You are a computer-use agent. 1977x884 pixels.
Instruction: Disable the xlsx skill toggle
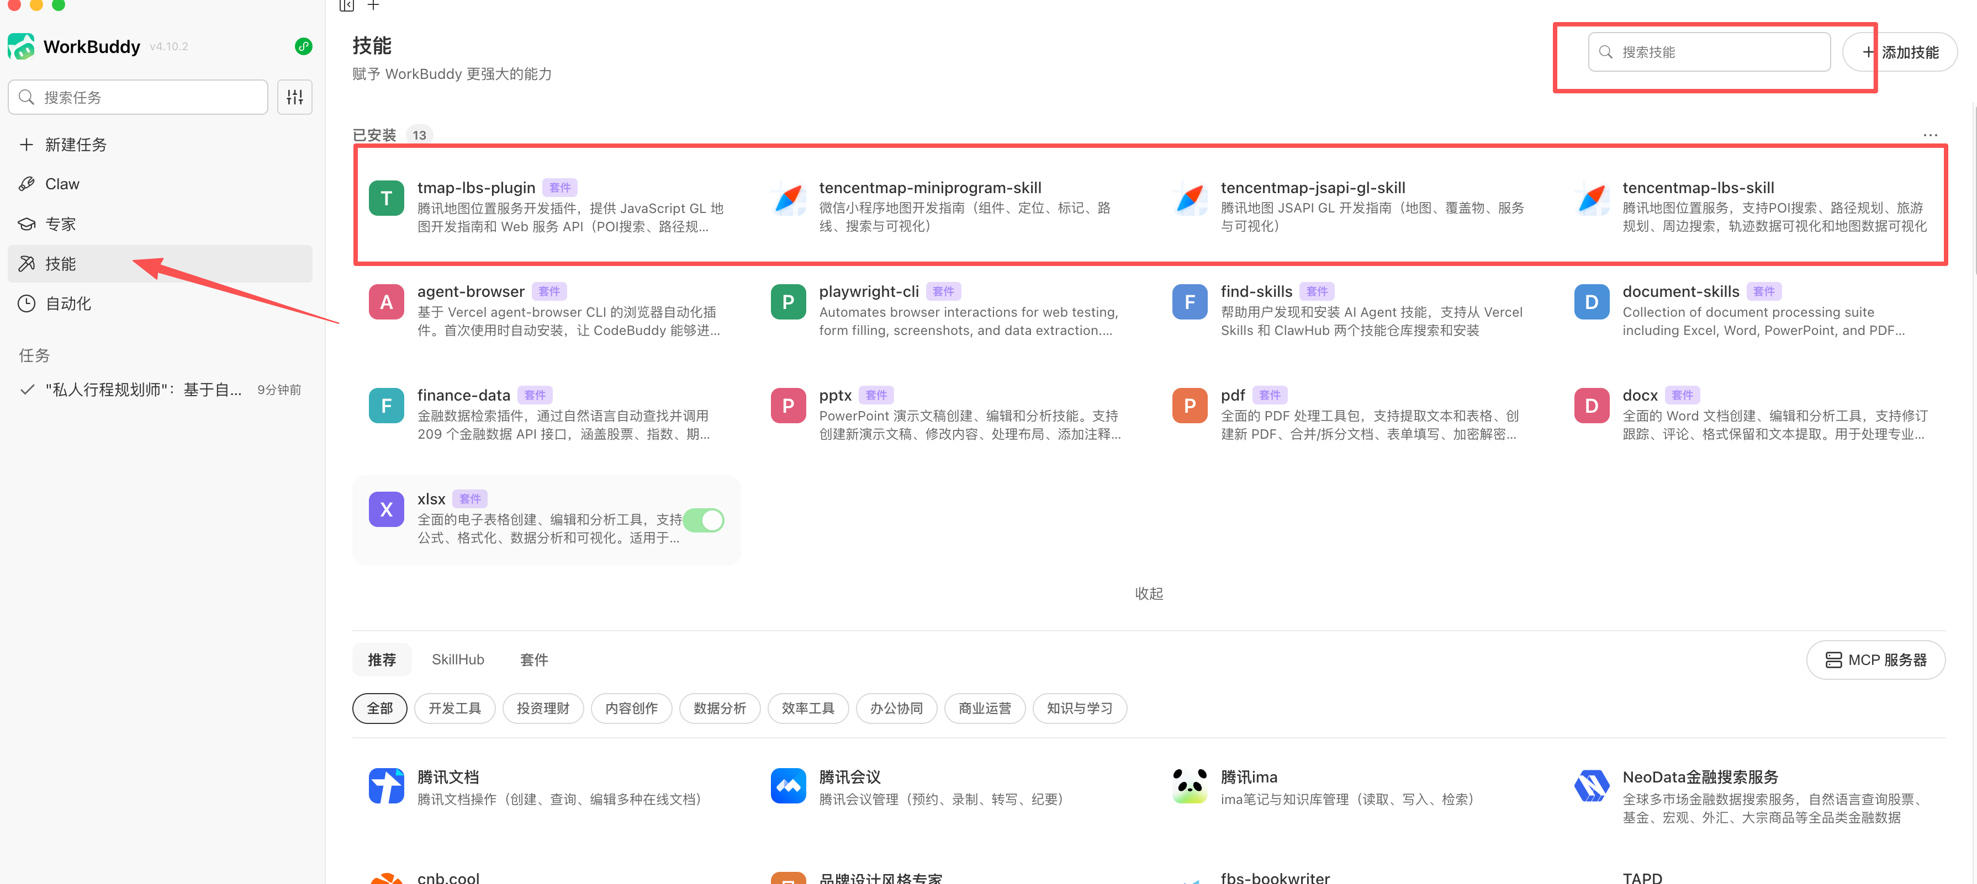(x=703, y=520)
